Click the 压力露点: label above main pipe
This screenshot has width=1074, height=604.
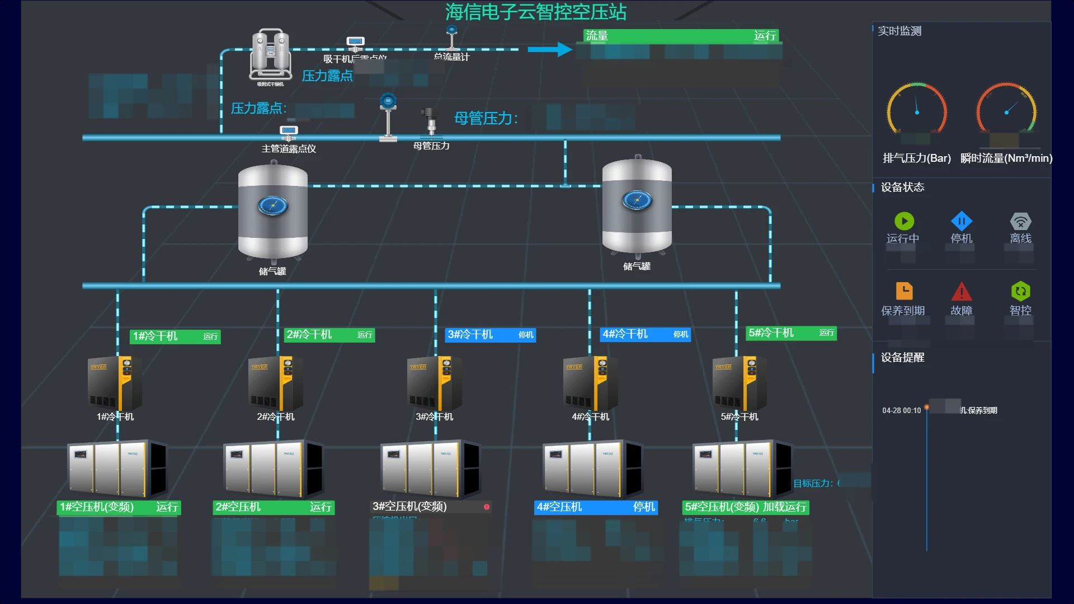point(258,108)
